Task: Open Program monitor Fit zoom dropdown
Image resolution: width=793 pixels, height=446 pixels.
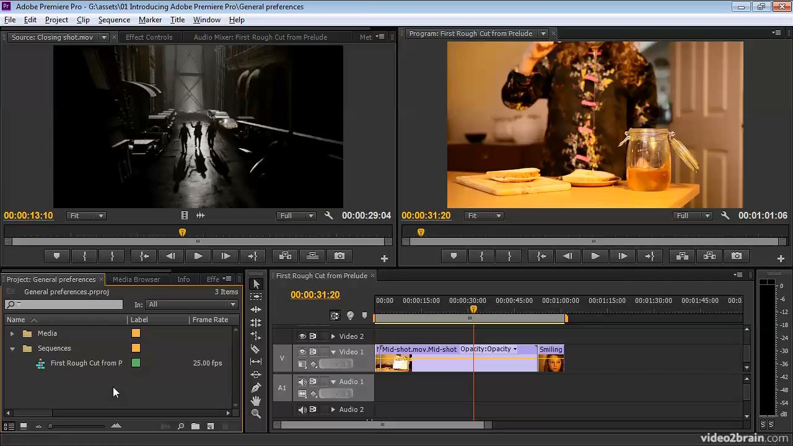Action: [484, 216]
